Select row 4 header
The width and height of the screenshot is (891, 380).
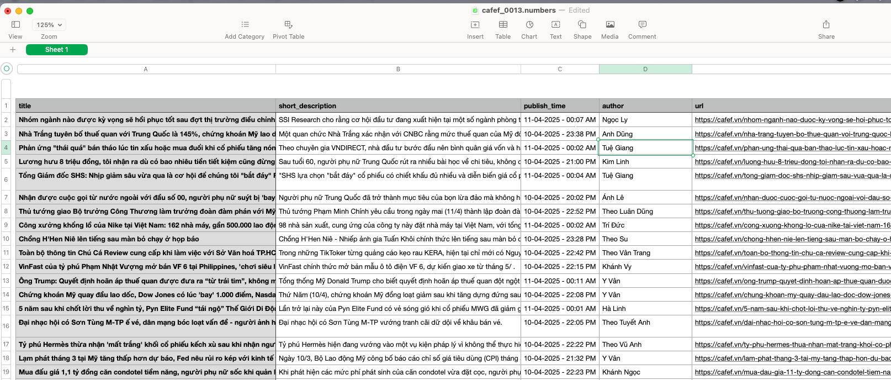(6, 147)
